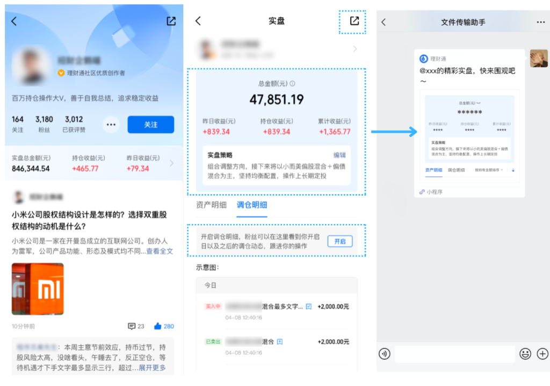Open the emoji picker in chat
This screenshot has width=550, height=386.
pos(525,354)
